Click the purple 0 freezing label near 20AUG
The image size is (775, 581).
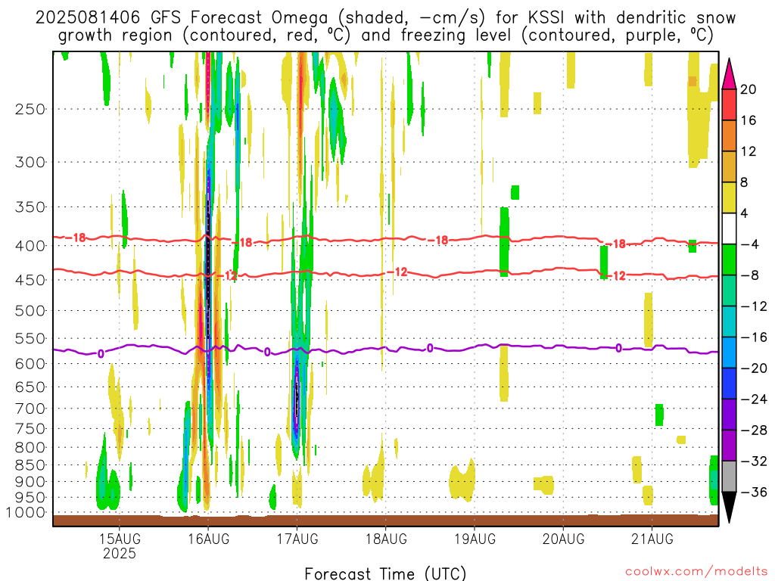click(618, 348)
